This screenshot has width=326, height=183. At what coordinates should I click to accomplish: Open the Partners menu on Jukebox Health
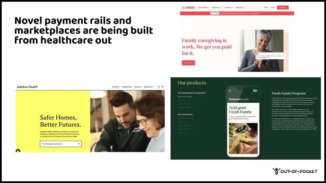[x=138, y=87]
